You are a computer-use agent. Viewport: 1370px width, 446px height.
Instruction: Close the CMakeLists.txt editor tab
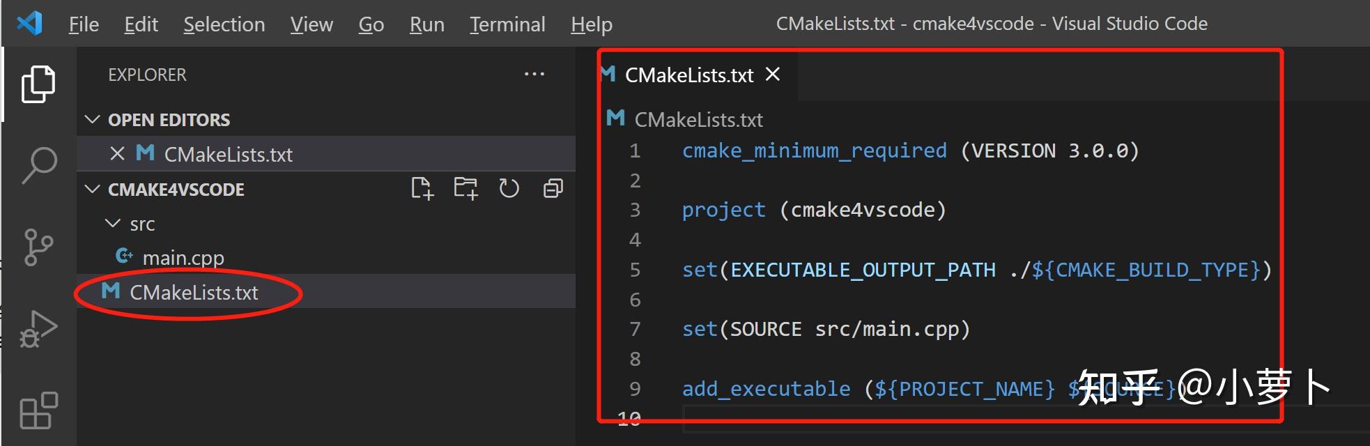pos(773,74)
